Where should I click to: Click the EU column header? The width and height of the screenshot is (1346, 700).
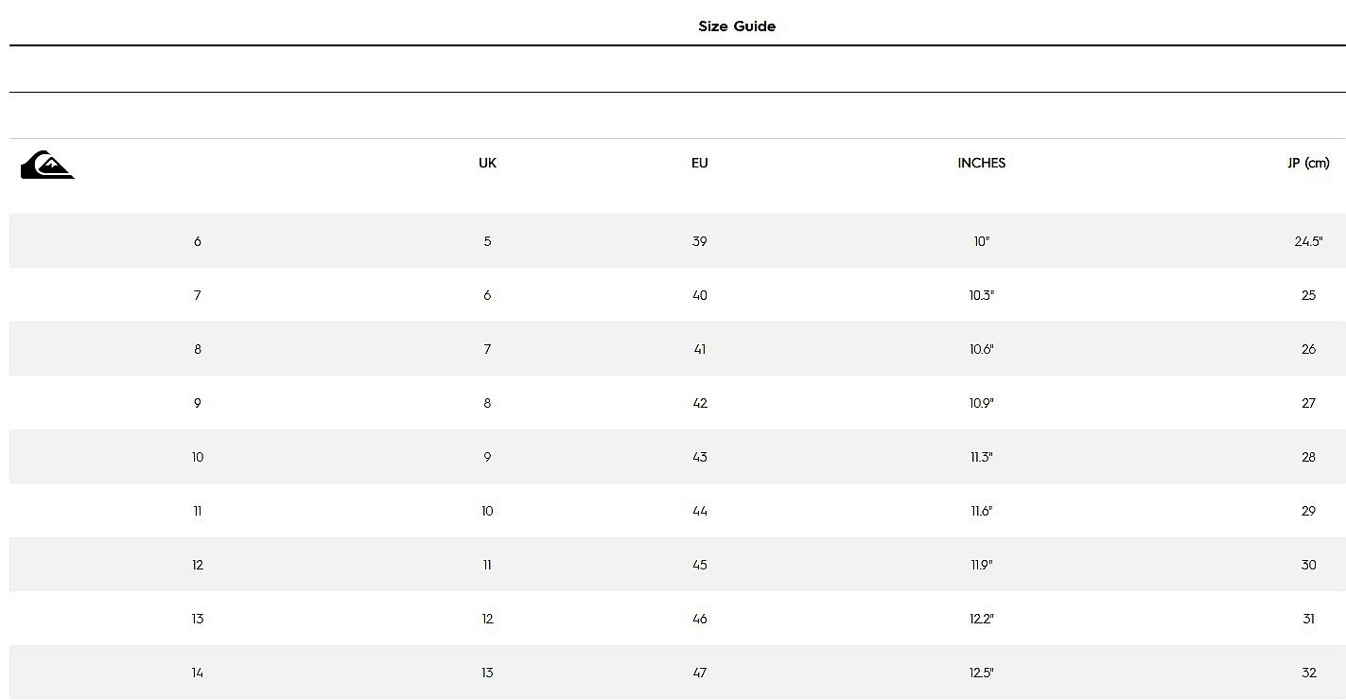[x=699, y=163]
